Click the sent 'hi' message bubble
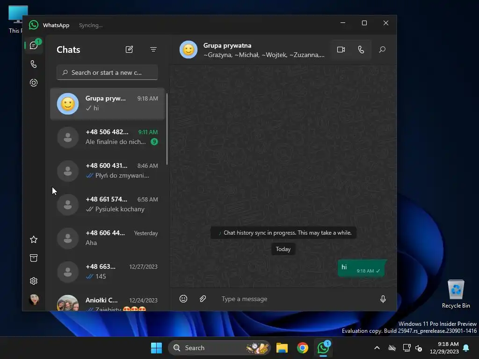The height and width of the screenshot is (359, 479). [362, 268]
